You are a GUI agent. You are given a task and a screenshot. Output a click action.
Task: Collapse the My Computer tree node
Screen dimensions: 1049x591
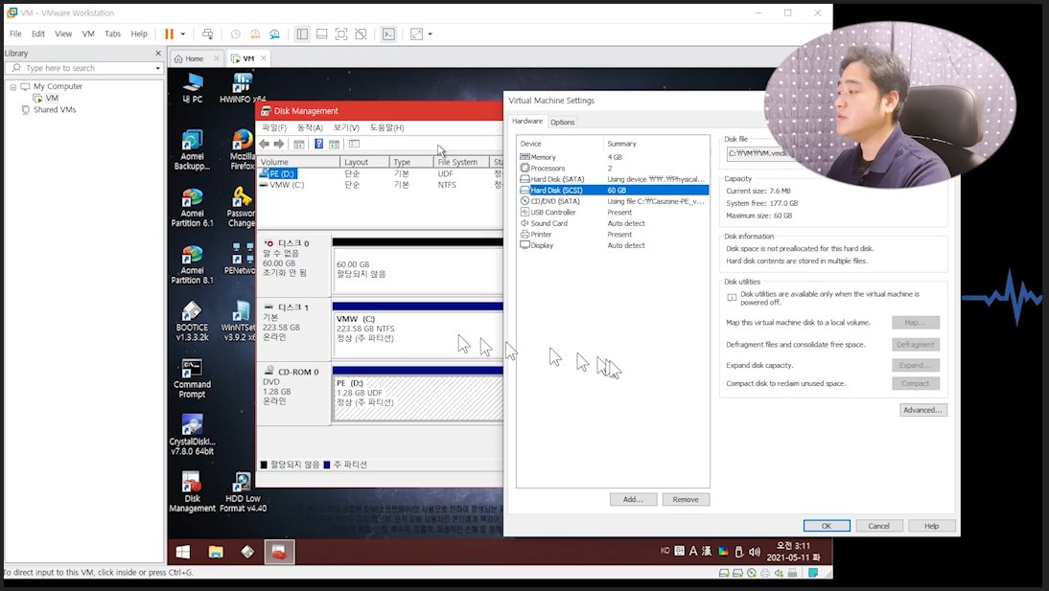(x=12, y=87)
